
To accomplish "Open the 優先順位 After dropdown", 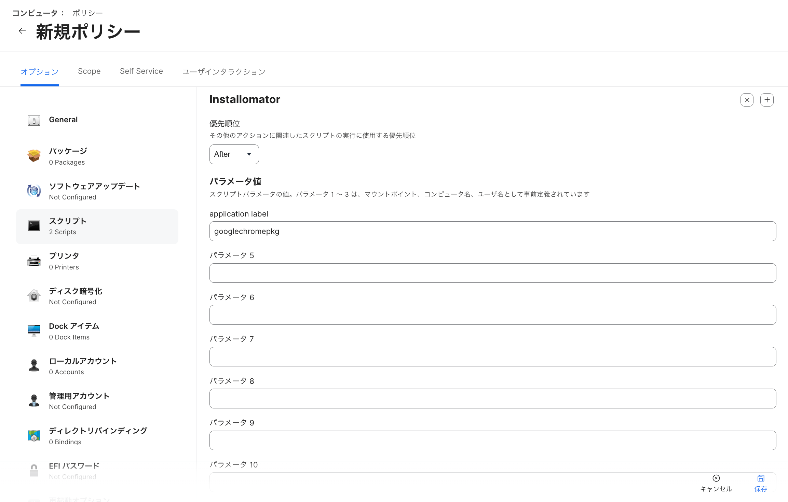I will pos(234,154).
